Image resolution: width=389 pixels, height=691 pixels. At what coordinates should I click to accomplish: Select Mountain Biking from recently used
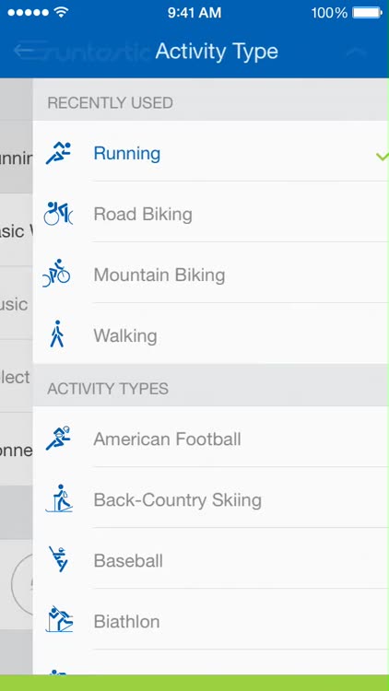click(159, 275)
